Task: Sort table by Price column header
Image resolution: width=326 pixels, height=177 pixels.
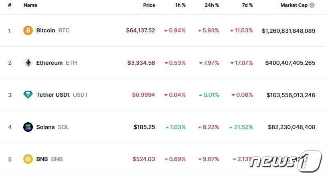Action: (x=149, y=5)
